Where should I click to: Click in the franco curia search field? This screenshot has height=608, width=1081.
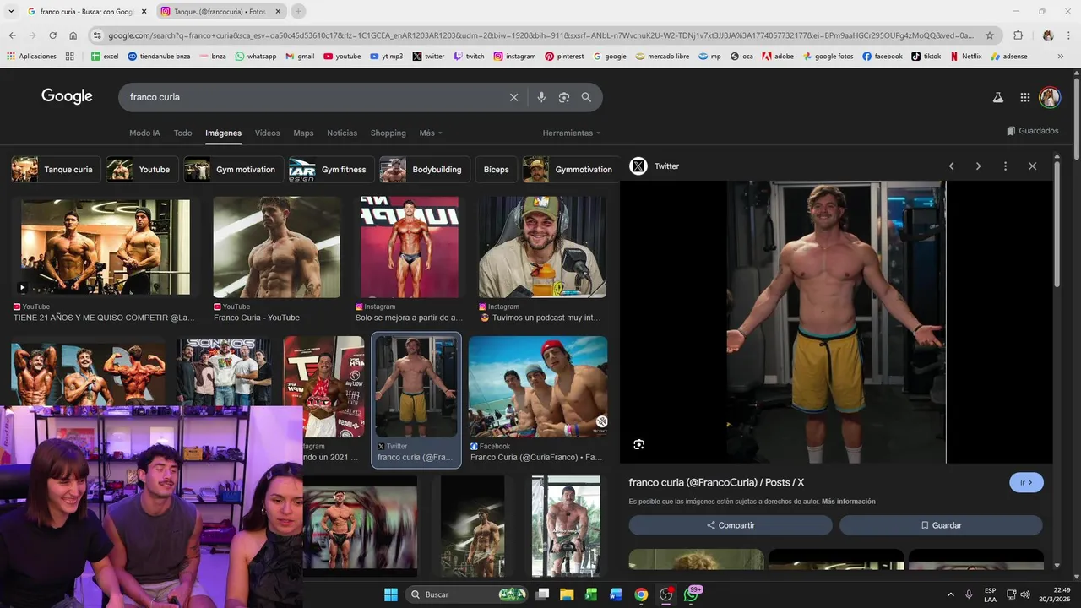tap(312, 97)
